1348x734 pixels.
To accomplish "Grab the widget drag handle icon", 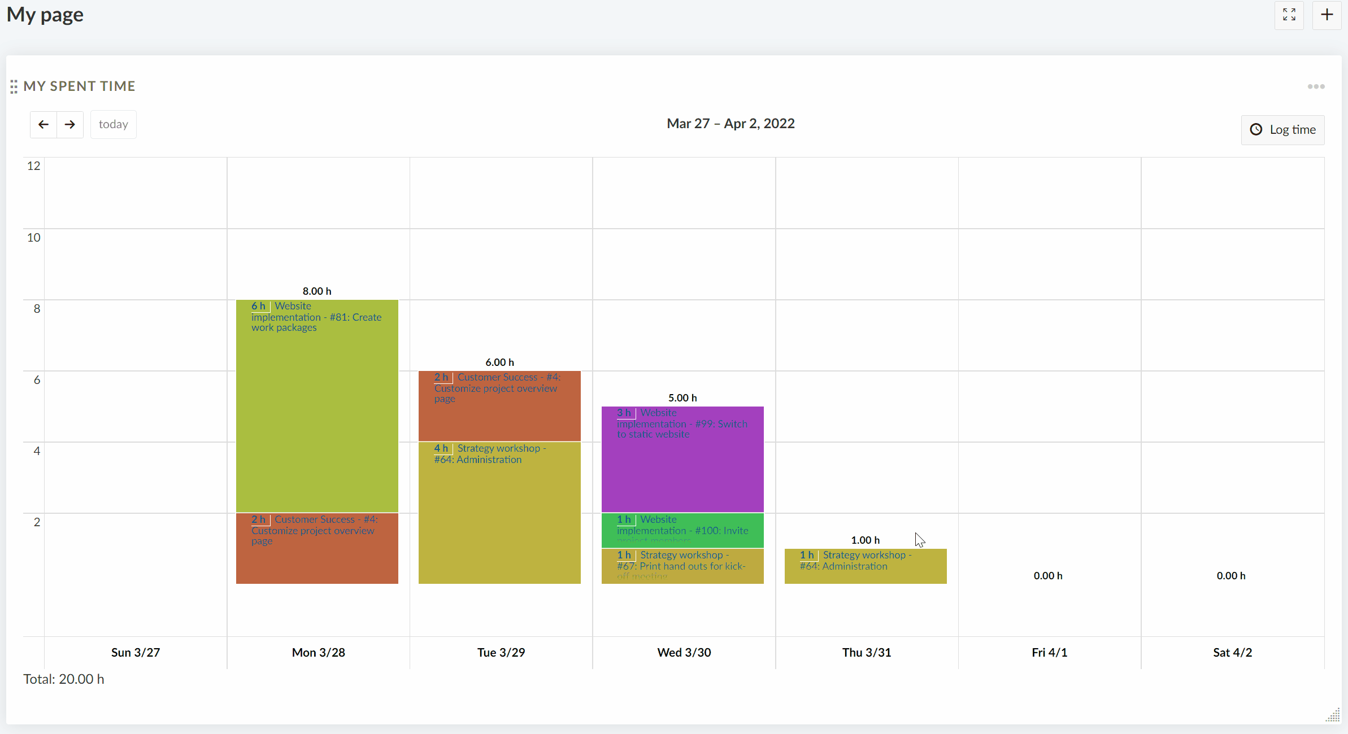I will pyautogui.click(x=14, y=86).
